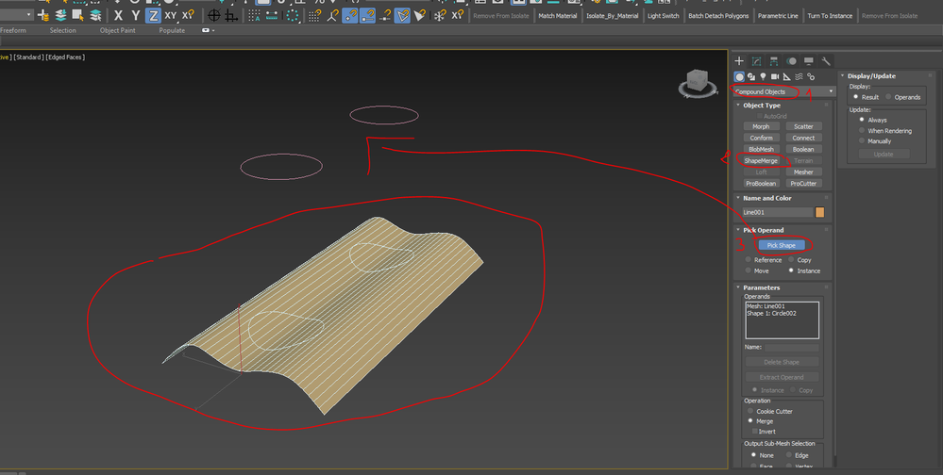Open the Freeform ribbon tab
Image resolution: width=943 pixels, height=475 pixels.
(13, 30)
